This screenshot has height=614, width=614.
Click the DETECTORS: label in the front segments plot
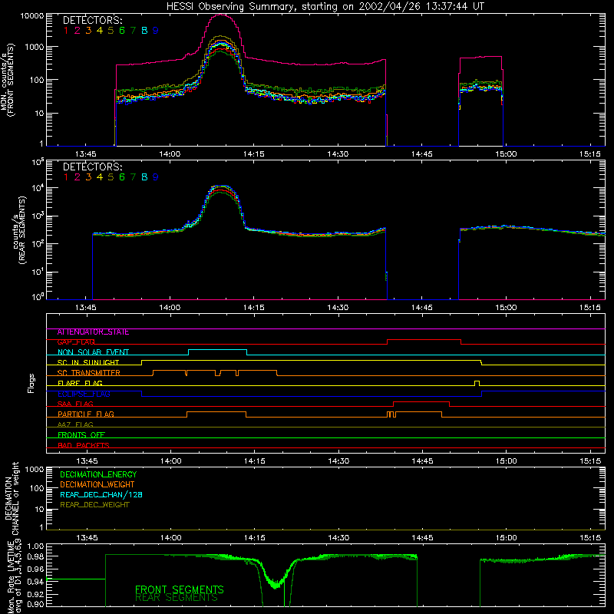(93, 20)
